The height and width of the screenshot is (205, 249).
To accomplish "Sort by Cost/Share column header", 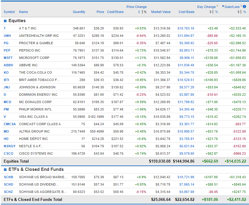I will (x=115, y=12).
